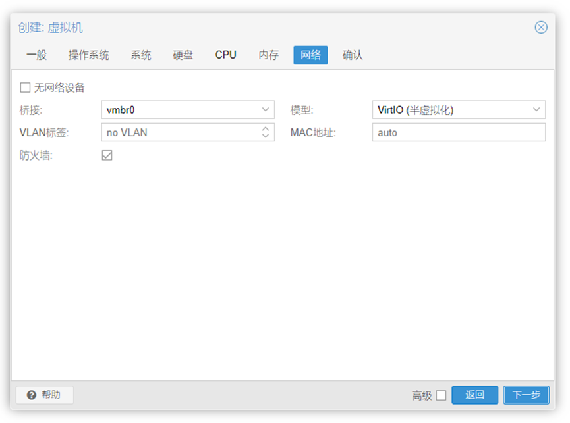
Task: Open the 内存 tab
Action: point(269,55)
